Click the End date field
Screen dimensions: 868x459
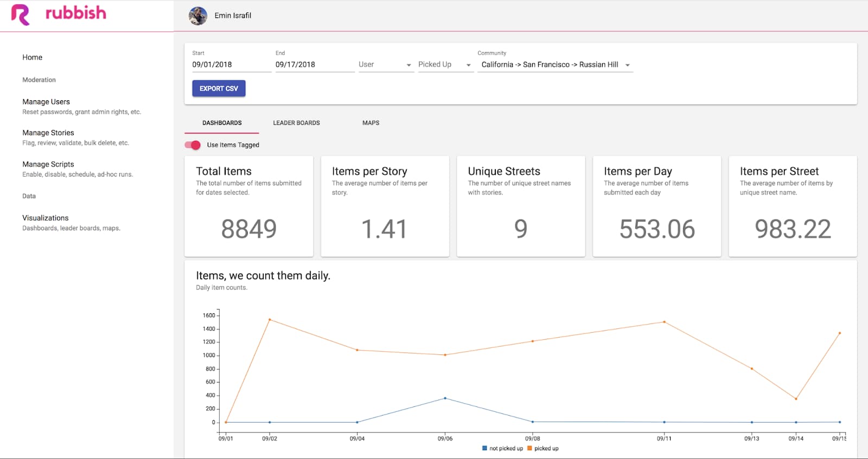[315, 64]
